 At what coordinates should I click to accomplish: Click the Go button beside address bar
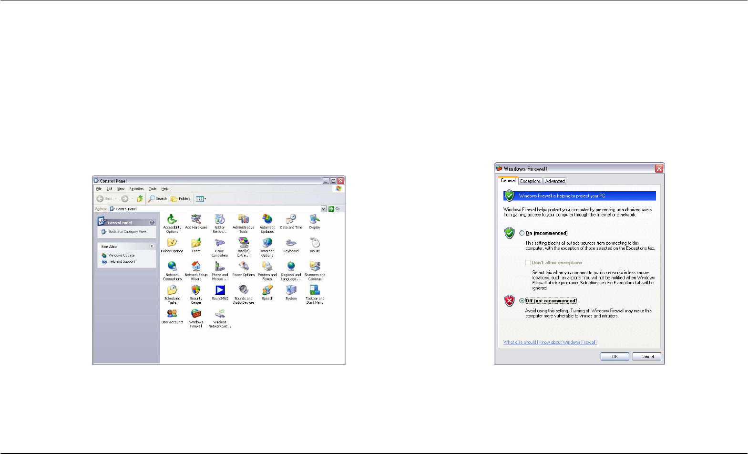point(334,209)
